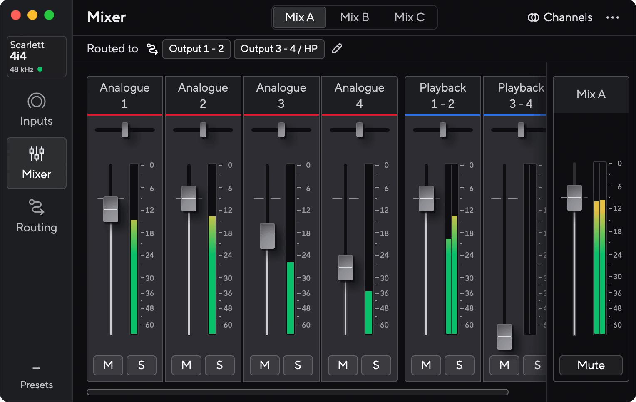Click the Analogue 2 channel name header
Viewport: 636px width, 402px height.
point(203,95)
